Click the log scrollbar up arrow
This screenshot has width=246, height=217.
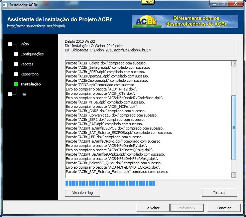coord(234,64)
